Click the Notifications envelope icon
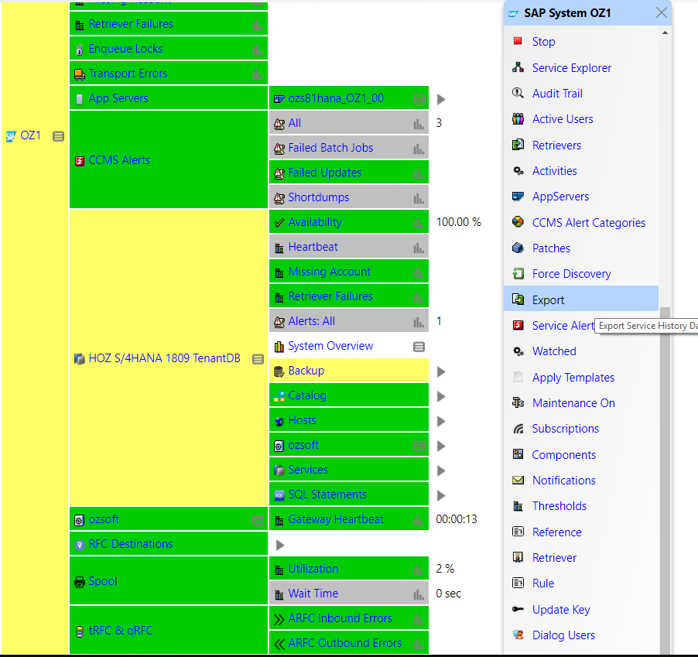The image size is (698, 657). tap(518, 480)
